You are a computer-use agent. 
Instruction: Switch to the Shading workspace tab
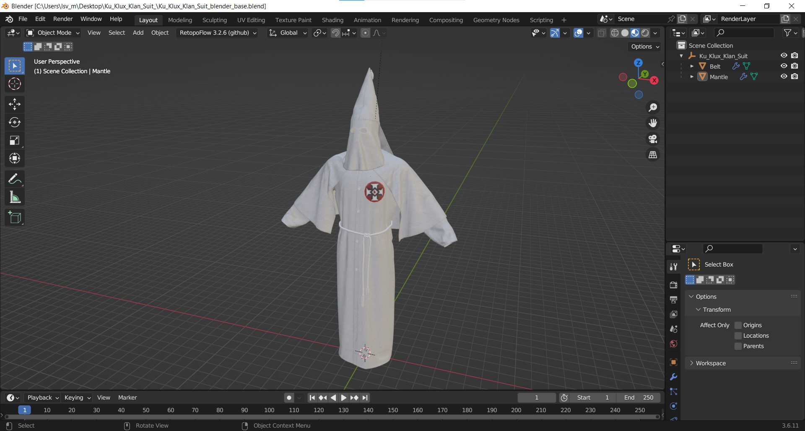tap(332, 20)
